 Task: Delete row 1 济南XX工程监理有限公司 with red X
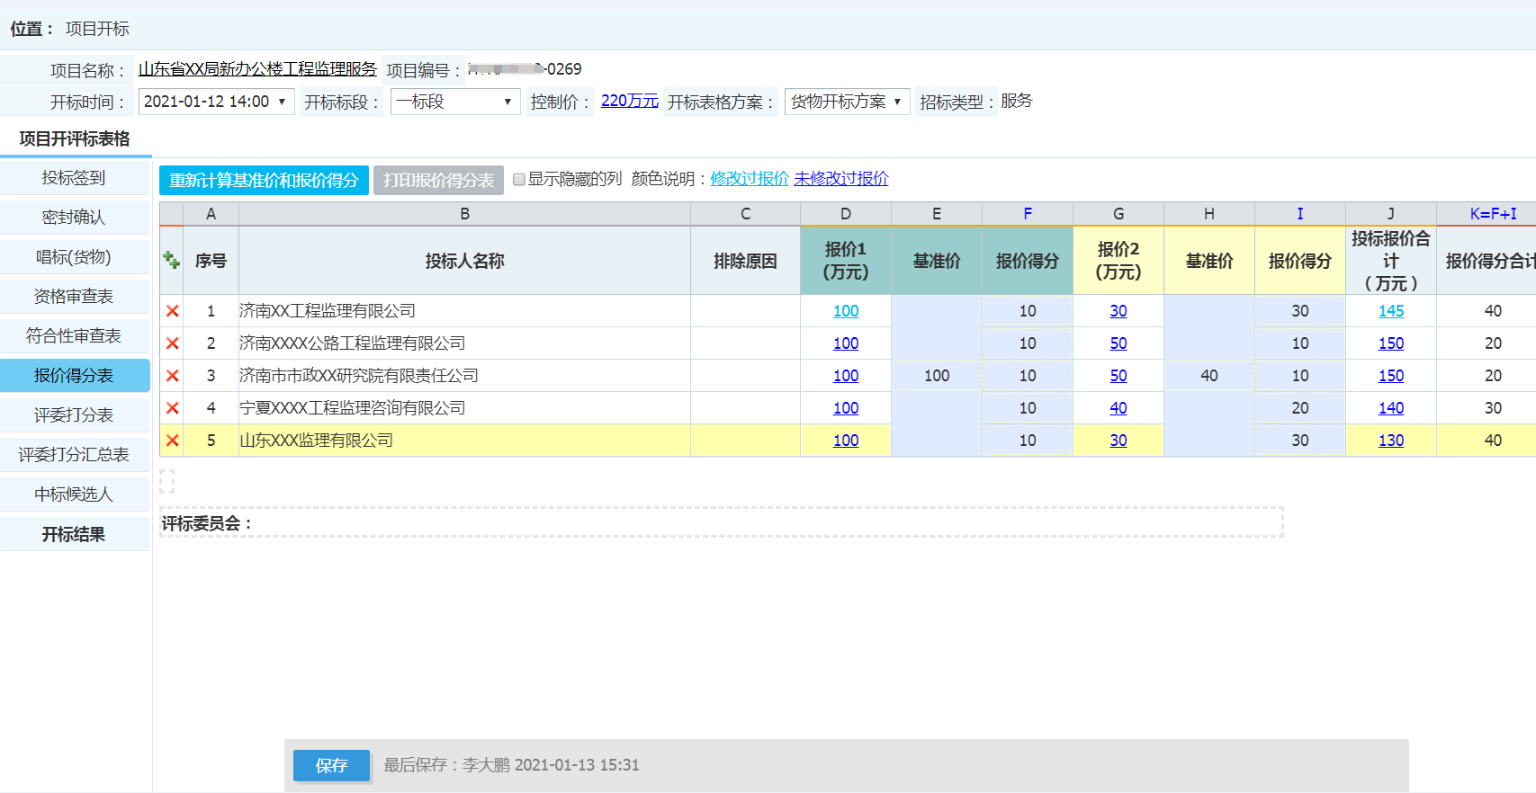[x=172, y=311]
